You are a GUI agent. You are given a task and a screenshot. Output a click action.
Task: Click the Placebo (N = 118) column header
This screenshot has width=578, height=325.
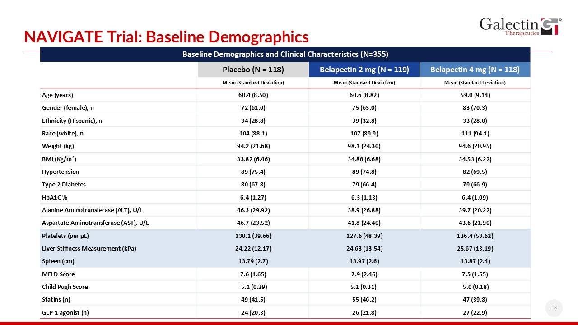click(x=253, y=70)
